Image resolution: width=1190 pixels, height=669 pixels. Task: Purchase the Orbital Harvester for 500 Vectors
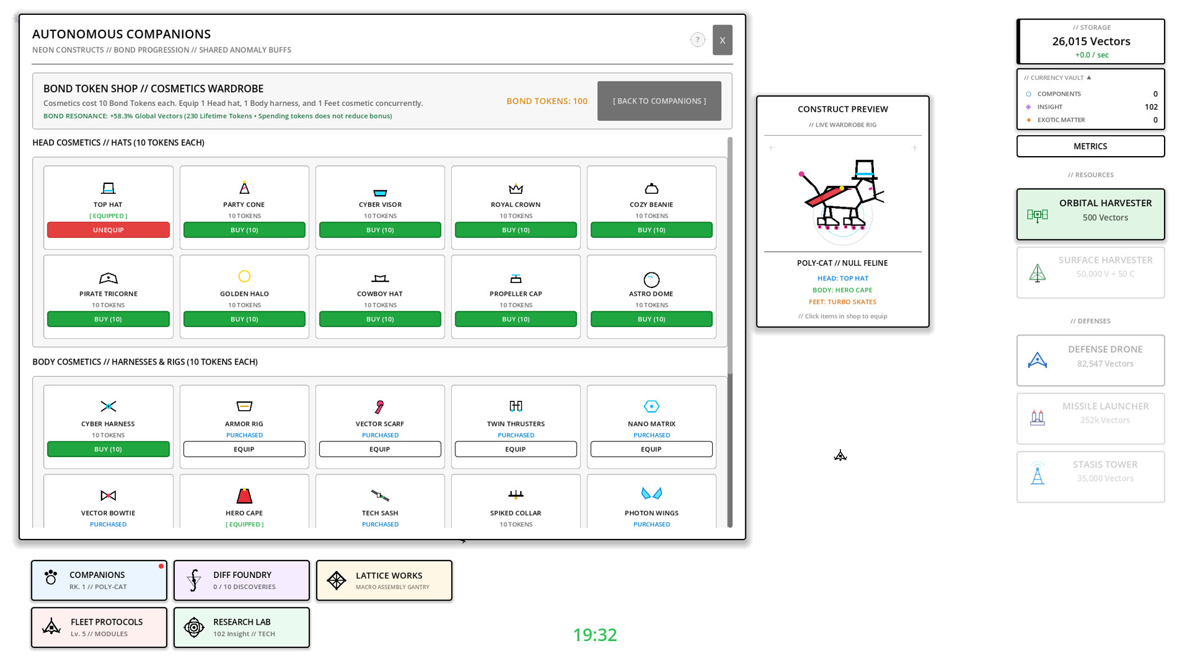coord(1090,214)
